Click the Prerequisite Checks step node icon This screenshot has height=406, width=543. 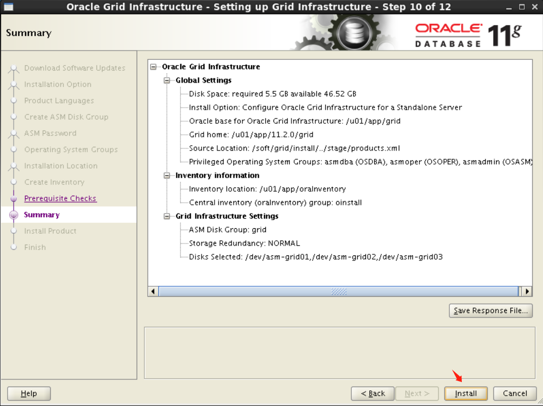tap(14, 198)
